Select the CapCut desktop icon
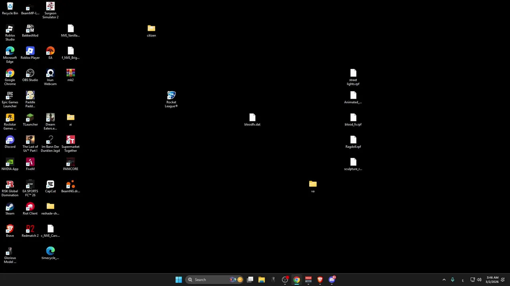The width and height of the screenshot is (510, 286). coord(50,187)
